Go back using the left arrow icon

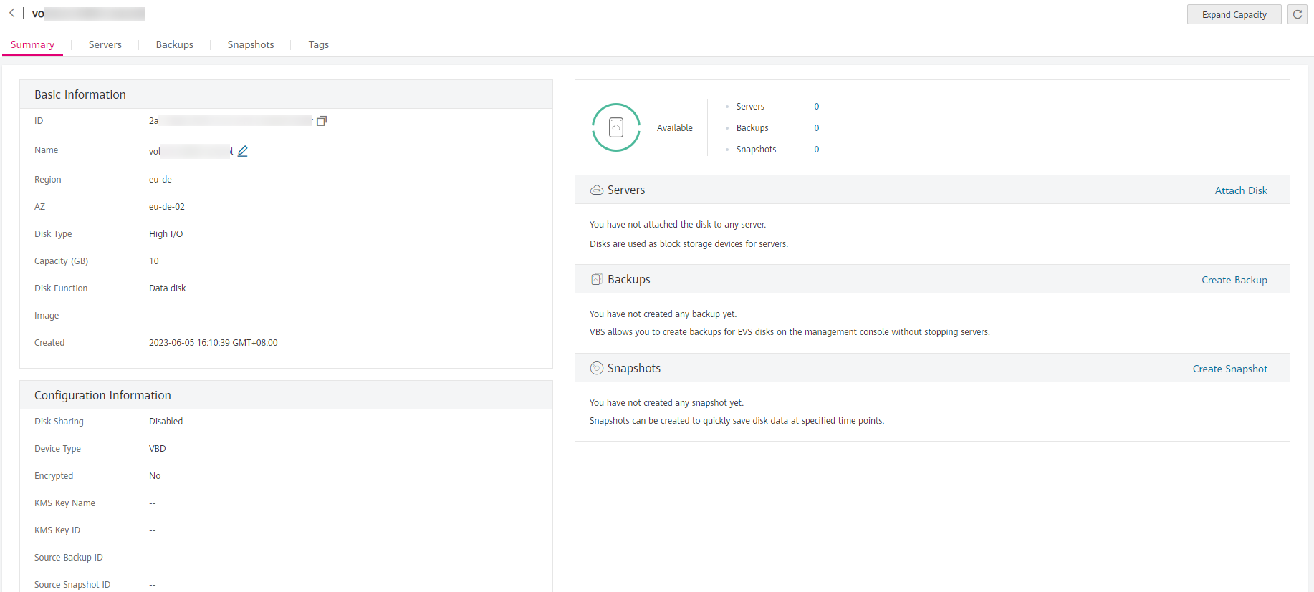[x=12, y=13]
